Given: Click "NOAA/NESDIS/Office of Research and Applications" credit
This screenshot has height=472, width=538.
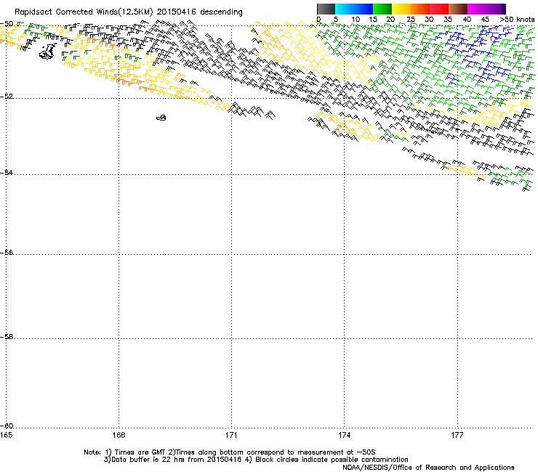Looking at the screenshot, I should tap(428, 468).
